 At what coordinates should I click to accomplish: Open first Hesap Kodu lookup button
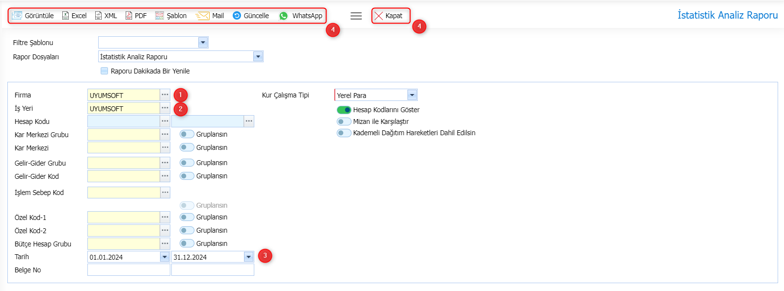point(165,121)
